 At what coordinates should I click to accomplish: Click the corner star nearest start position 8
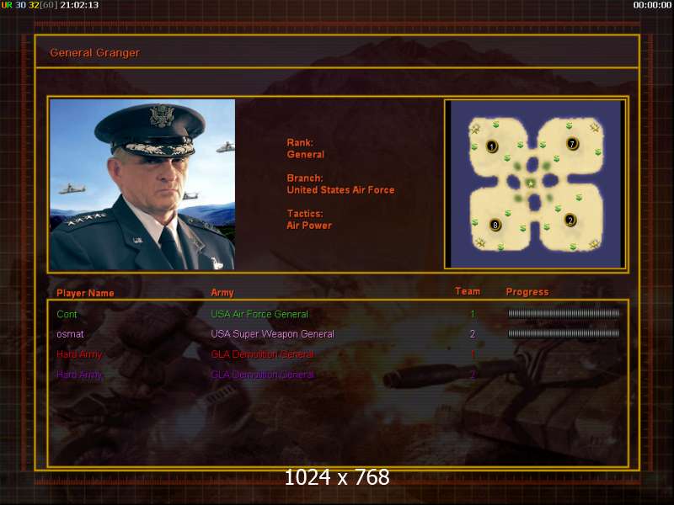(480, 243)
